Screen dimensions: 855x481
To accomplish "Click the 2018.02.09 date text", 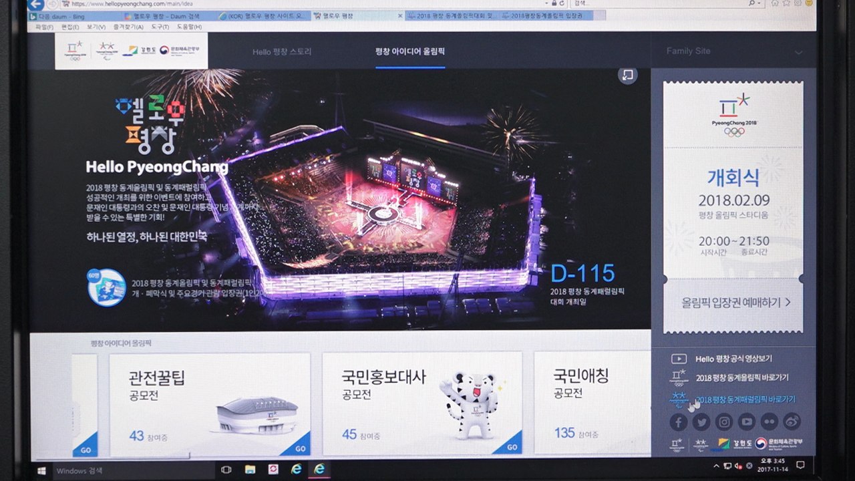I will pyautogui.click(x=734, y=200).
